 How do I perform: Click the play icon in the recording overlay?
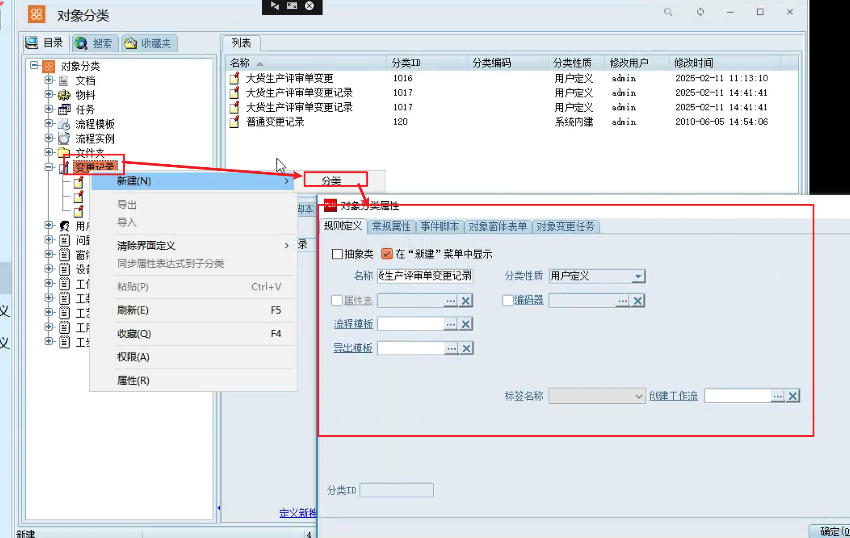275,6
